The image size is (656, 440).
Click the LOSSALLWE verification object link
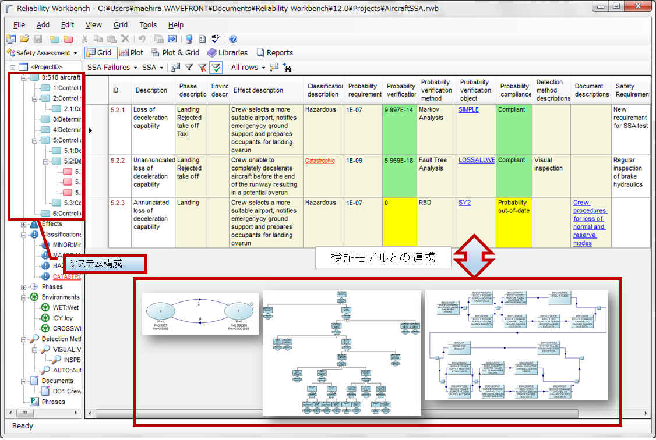pyautogui.click(x=477, y=160)
